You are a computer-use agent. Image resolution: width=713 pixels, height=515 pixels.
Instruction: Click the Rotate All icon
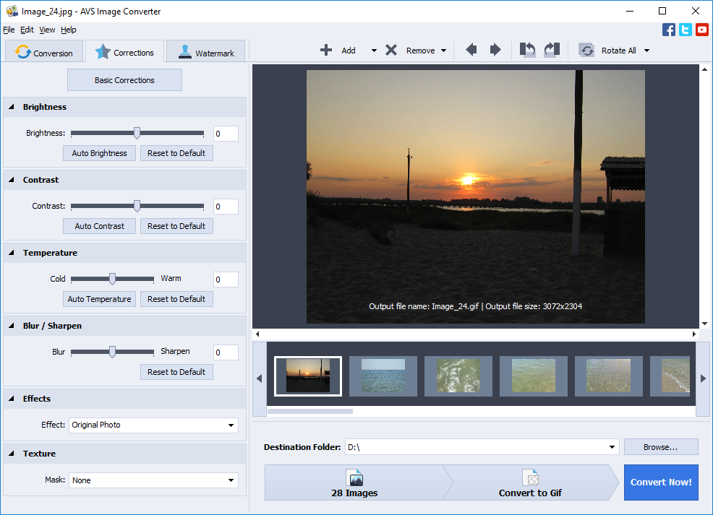(586, 50)
